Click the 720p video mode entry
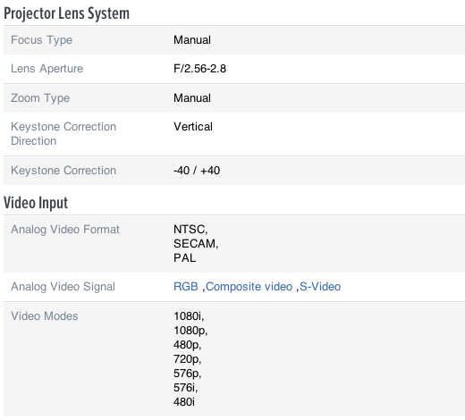The height and width of the screenshot is (420, 465). [187, 359]
